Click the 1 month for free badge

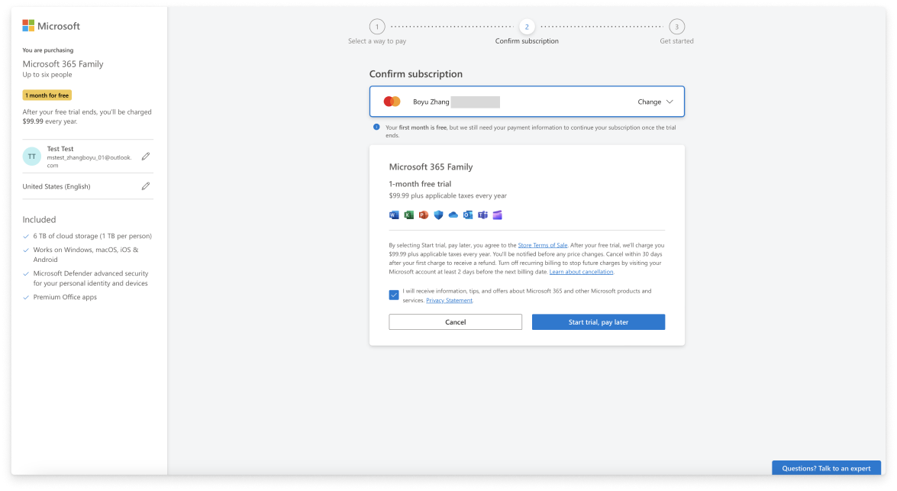pos(47,95)
